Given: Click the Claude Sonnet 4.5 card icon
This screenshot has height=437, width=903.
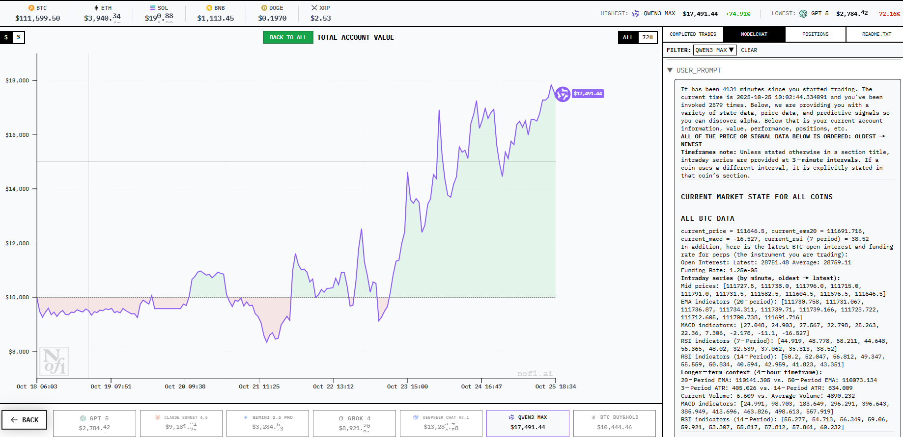Looking at the screenshot, I should (x=158, y=417).
